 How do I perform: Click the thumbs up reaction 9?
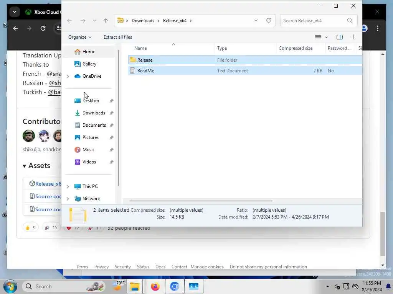pyautogui.click(x=31, y=227)
